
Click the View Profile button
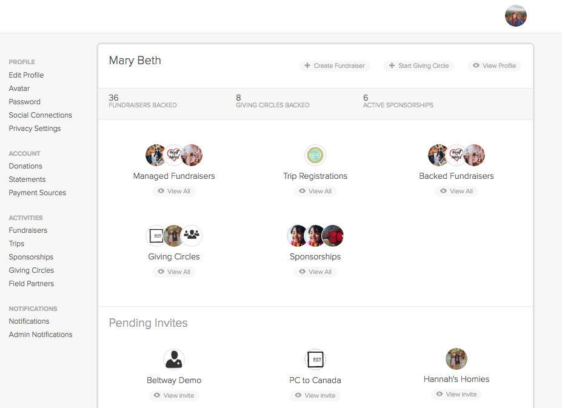[494, 65]
